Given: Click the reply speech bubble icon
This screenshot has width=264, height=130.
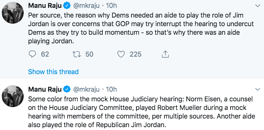Looking at the screenshot, I should 32,54.
